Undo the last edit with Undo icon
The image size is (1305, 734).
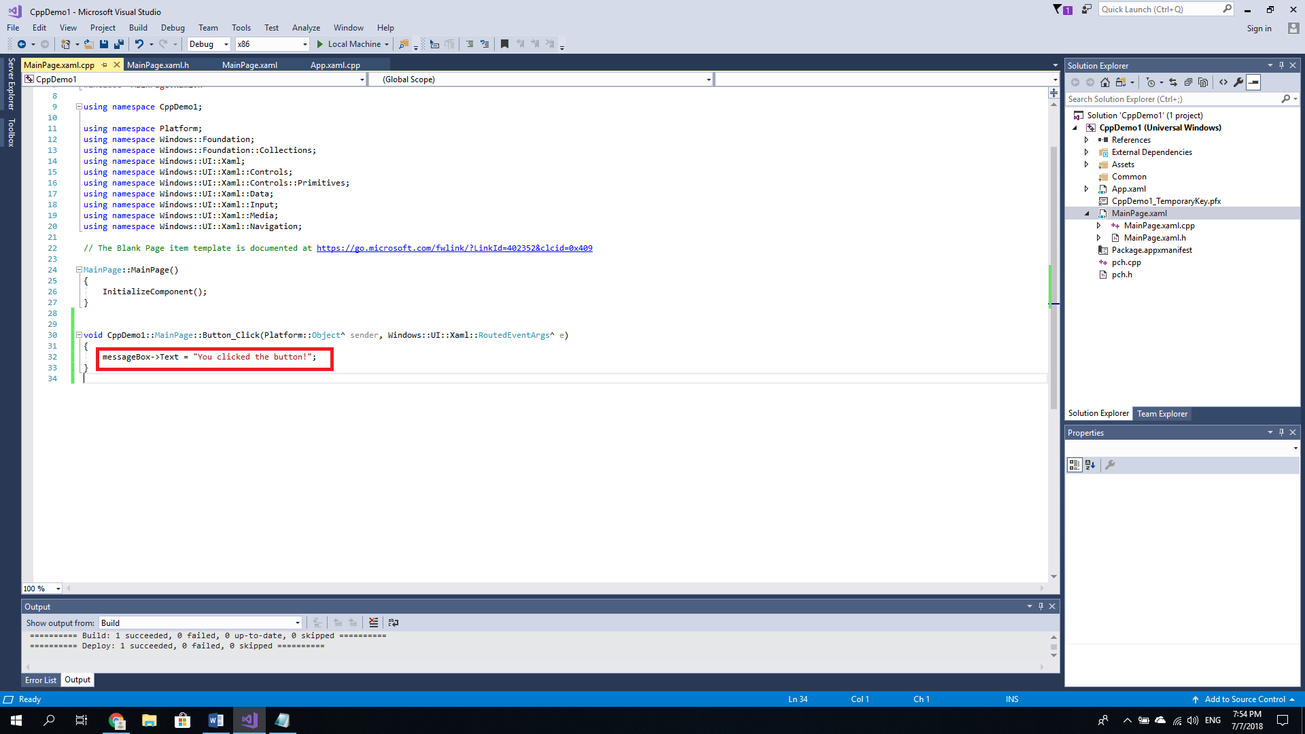[x=139, y=44]
